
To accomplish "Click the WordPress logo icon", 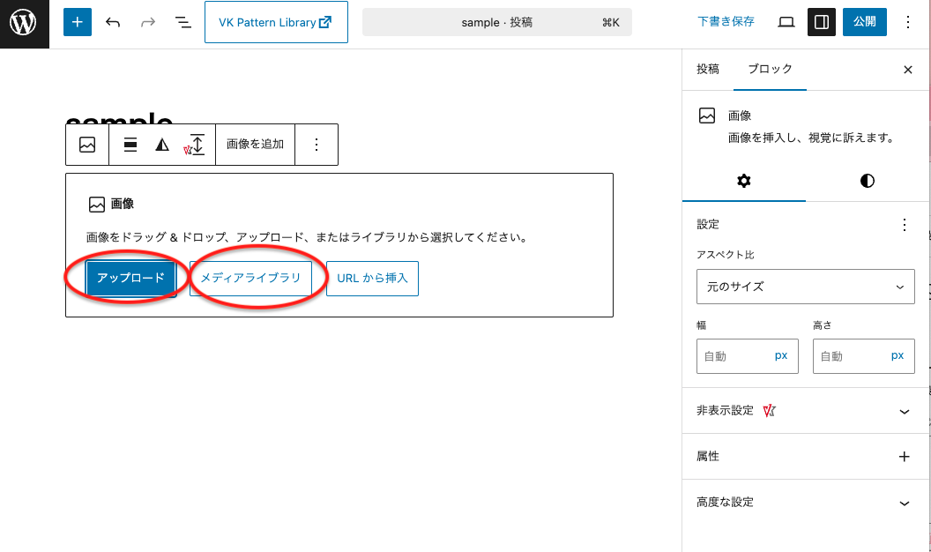I will click(x=23, y=23).
